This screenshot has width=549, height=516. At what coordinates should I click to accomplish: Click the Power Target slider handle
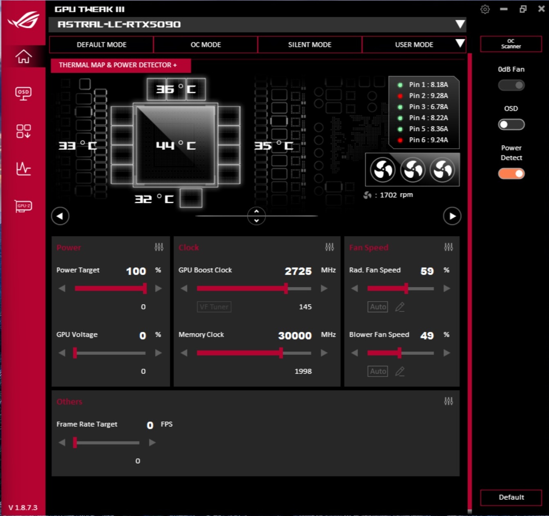tap(145, 288)
